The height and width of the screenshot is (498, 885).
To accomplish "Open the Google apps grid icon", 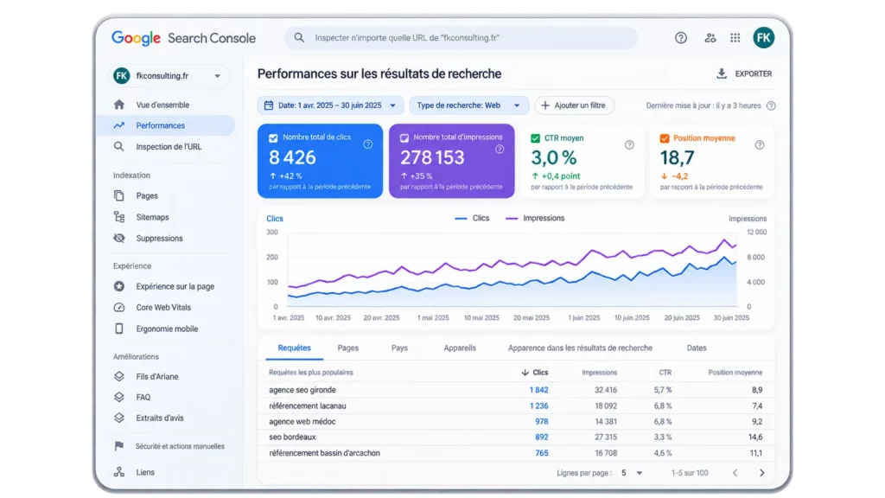I will tap(735, 38).
